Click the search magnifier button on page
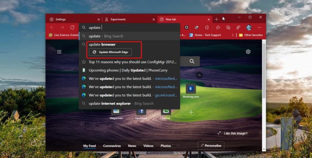This screenshot has width=312, height=158. click(192, 61)
